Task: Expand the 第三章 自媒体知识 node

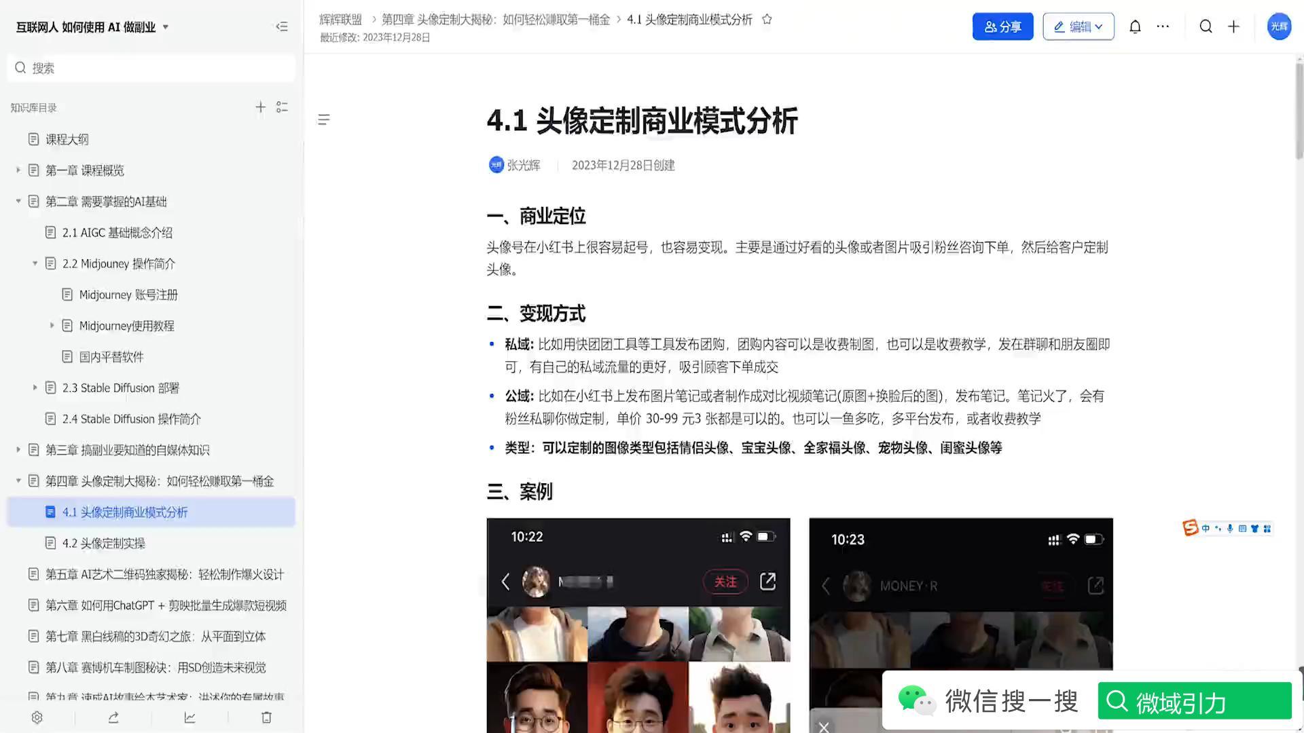Action: click(x=18, y=450)
